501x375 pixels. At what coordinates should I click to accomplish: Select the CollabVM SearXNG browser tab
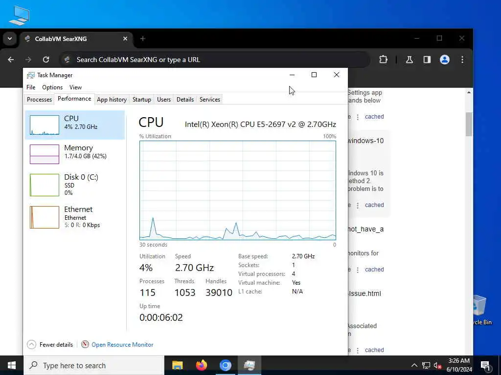77,39
